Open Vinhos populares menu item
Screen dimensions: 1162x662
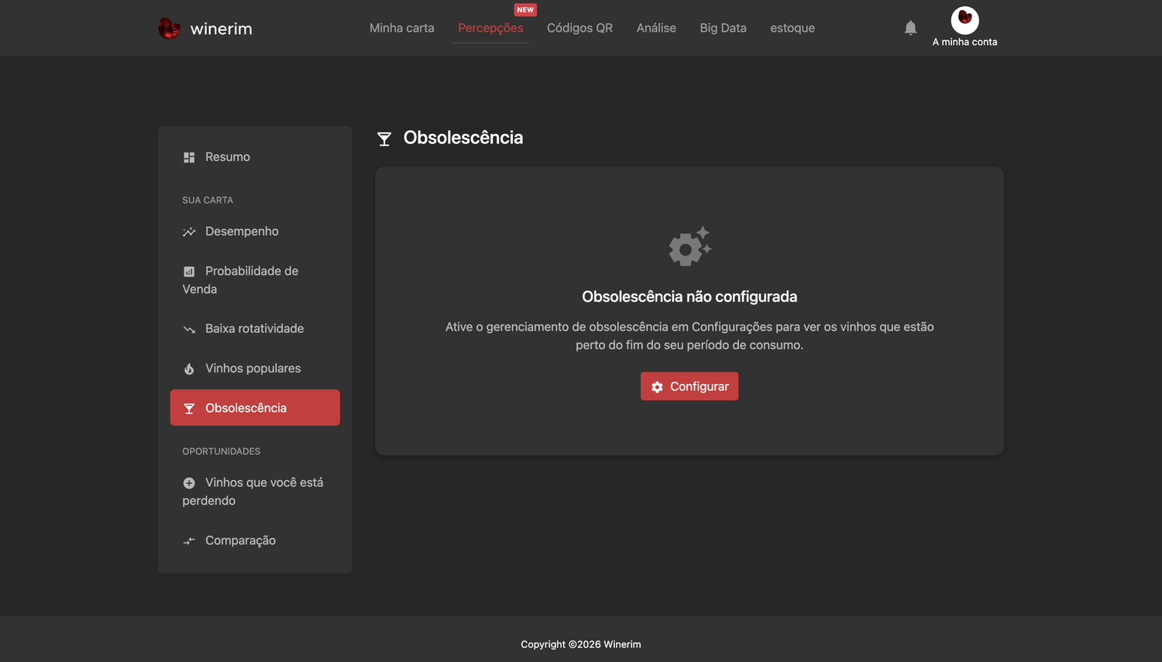pos(255,369)
